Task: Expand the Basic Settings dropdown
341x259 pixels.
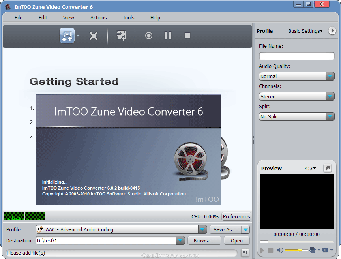Action: coord(306,31)
